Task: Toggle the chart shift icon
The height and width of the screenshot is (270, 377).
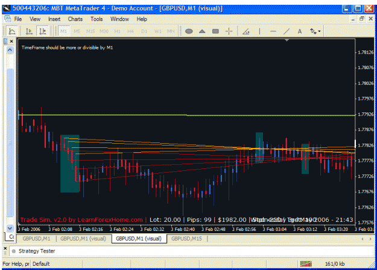Action: (43, 31)
